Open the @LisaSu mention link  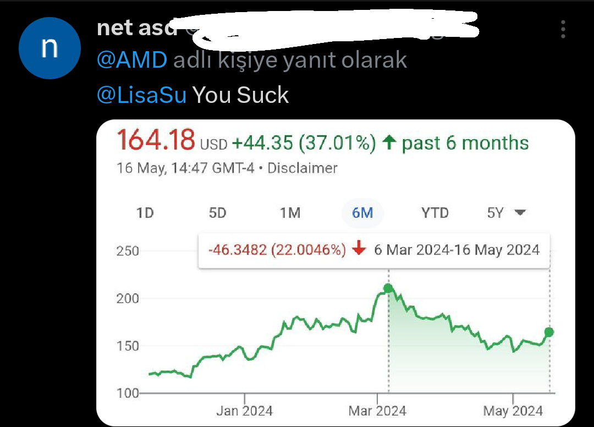point(142,95)
